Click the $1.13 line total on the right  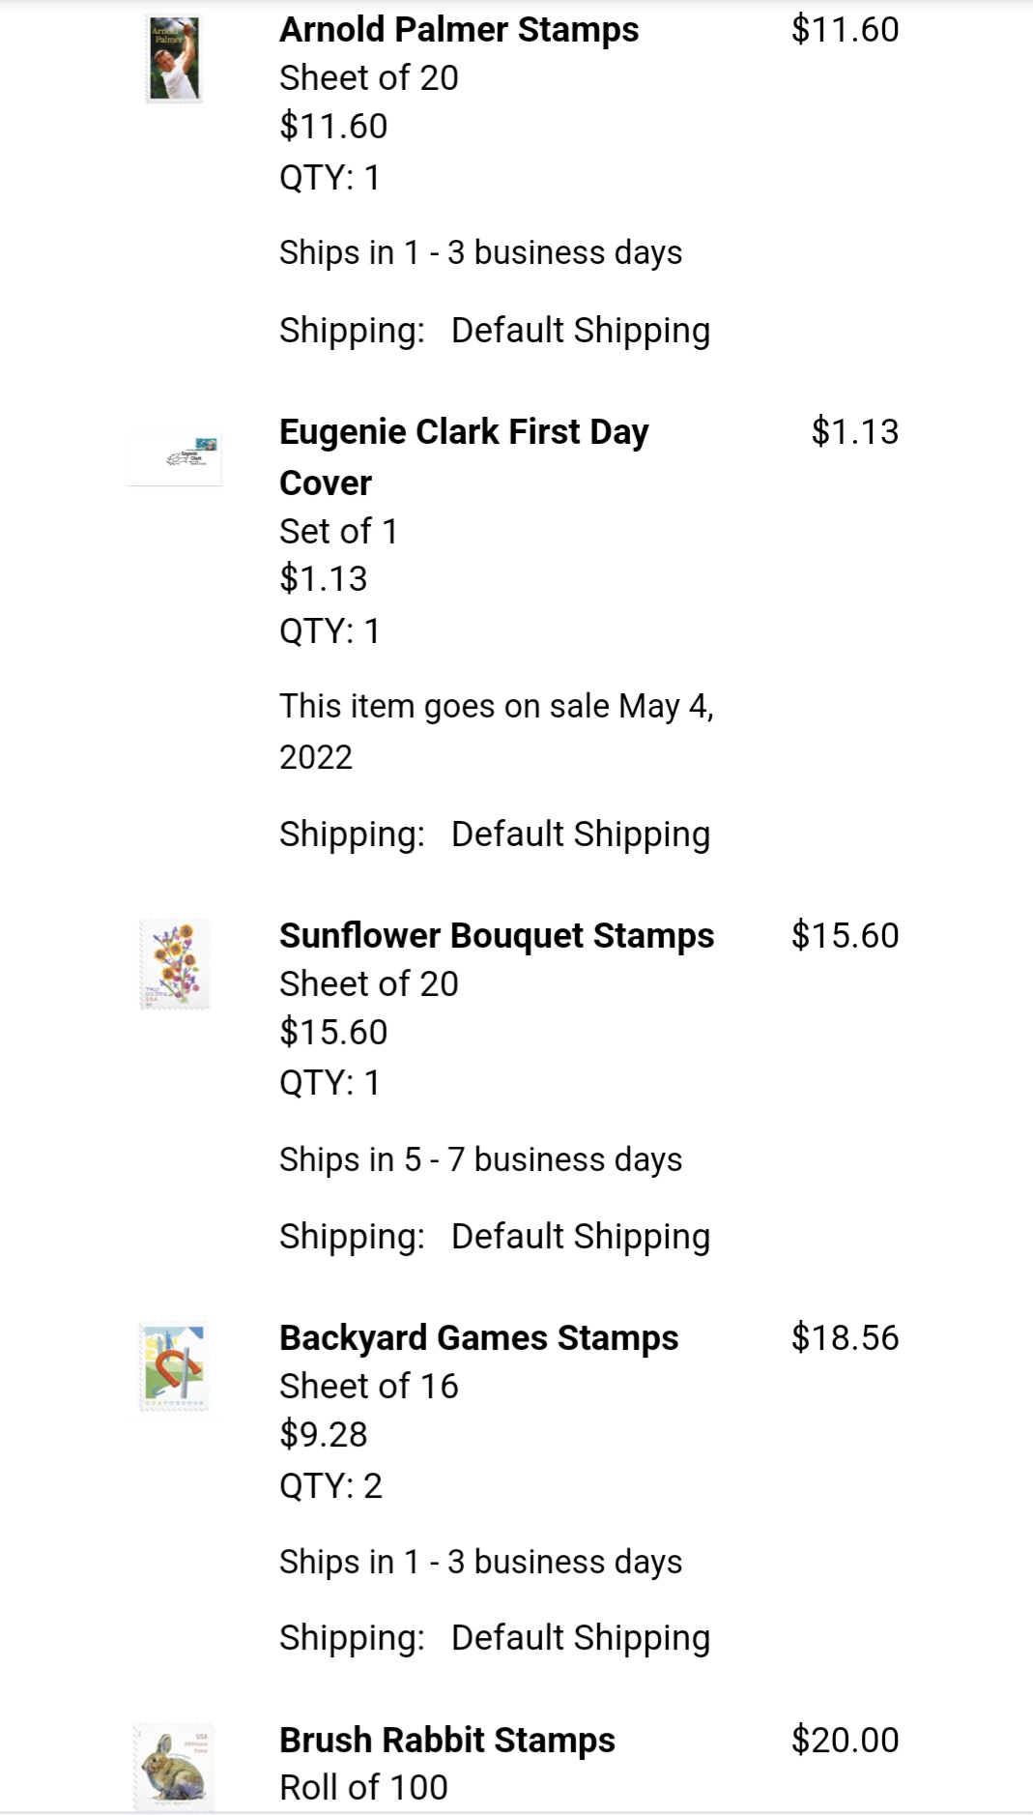point(854,432)
